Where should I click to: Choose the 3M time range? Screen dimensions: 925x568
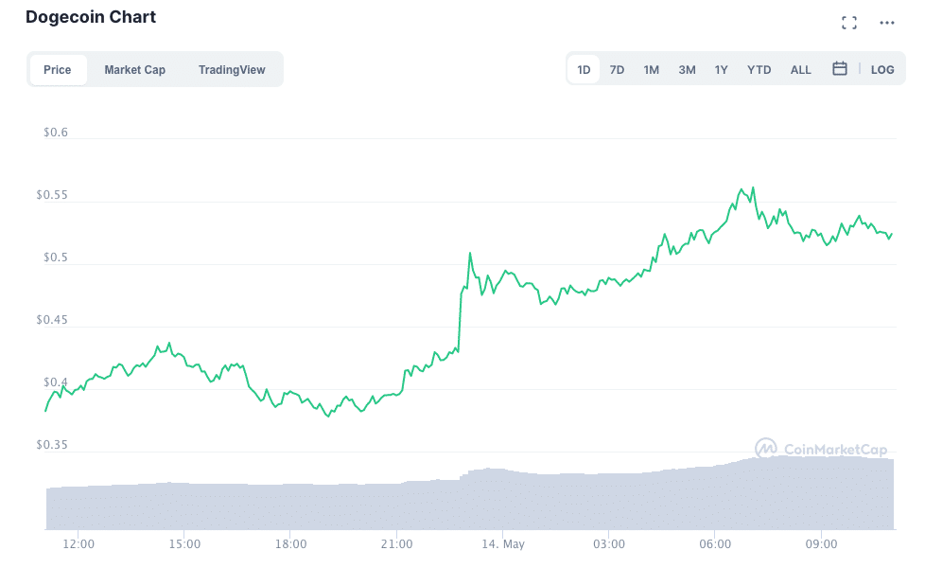coord(687,69)
